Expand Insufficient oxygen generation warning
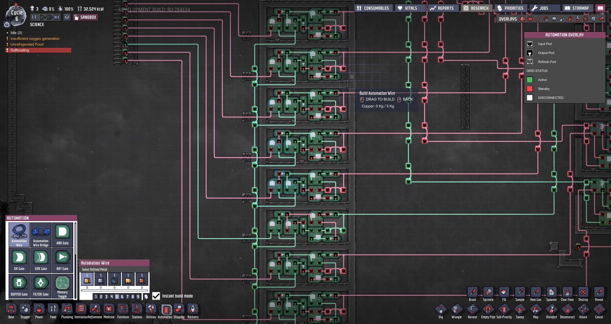Screen dimensions: 611x324 (35, 39)
